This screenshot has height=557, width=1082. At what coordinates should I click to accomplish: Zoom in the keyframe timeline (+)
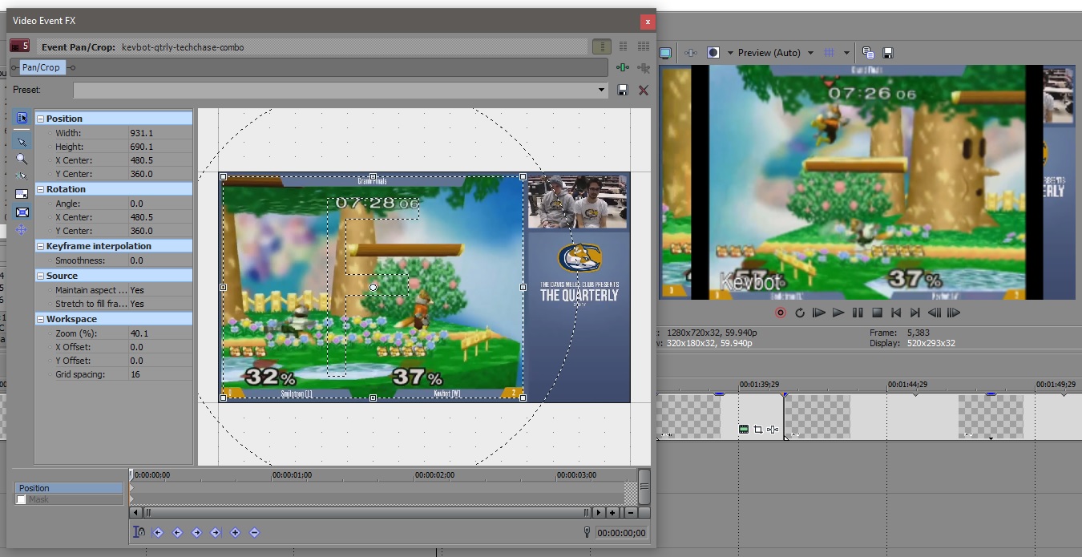[612, 512]
